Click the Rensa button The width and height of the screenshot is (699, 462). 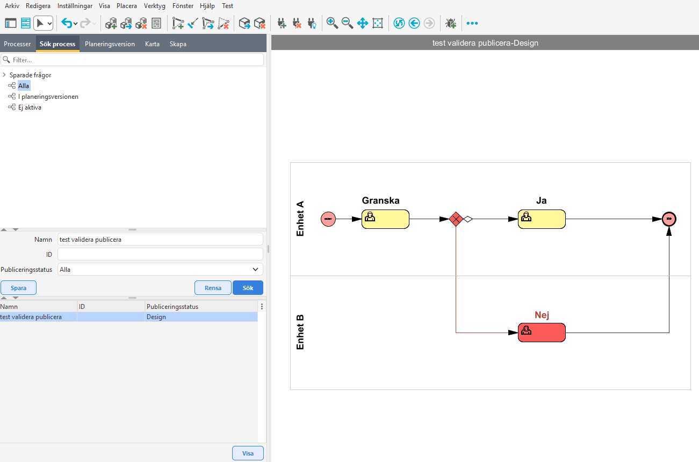(213, 288)
